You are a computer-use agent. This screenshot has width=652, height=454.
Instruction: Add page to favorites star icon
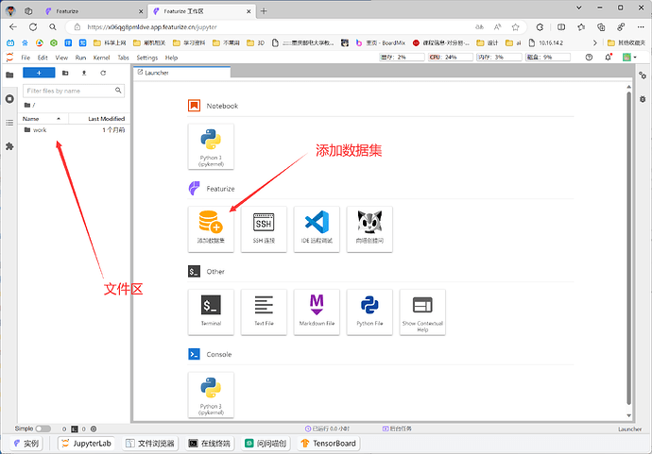click(x=516, y=27)
